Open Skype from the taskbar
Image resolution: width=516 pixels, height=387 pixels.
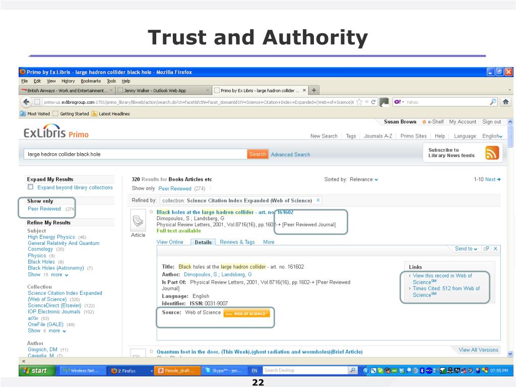[x=223, y=370]
